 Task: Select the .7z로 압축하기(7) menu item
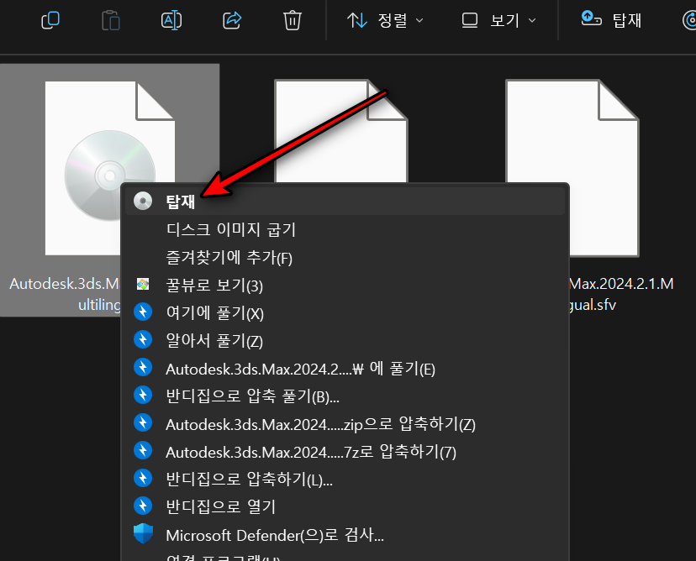click(345, 452)
